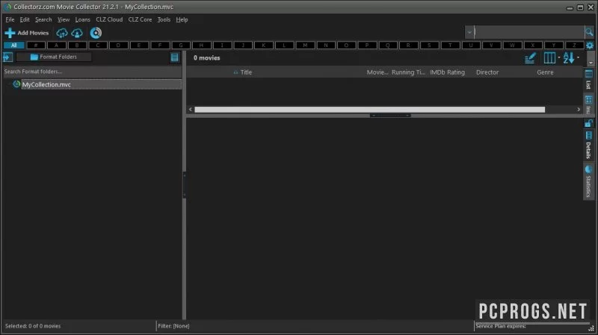Open the Search menu
598x335 pixels.
pos(43,19)
